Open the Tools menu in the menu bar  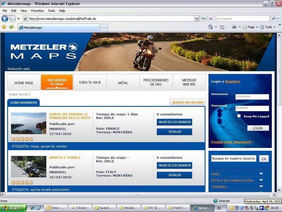click(51, 11)
